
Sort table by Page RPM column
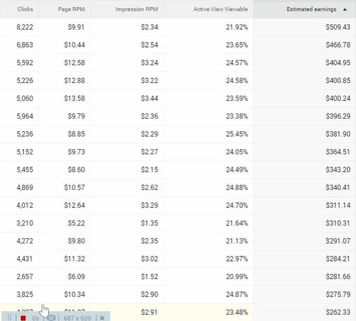pyautogui.click(x=72, y=9)
